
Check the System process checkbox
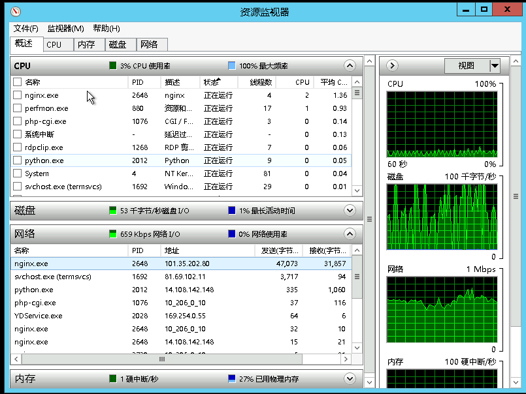pyautogui.click(x=17, y=174)
